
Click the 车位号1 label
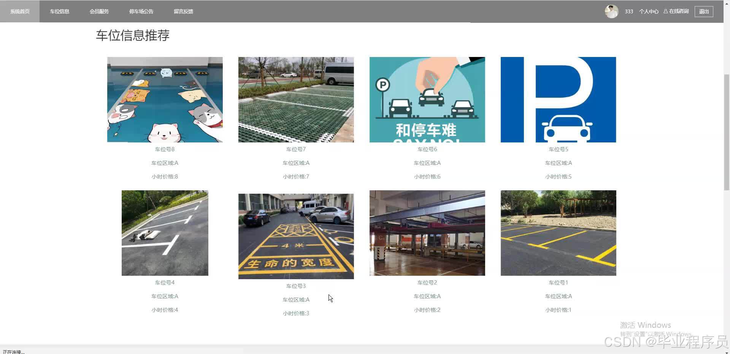click(x=559, y=283)
